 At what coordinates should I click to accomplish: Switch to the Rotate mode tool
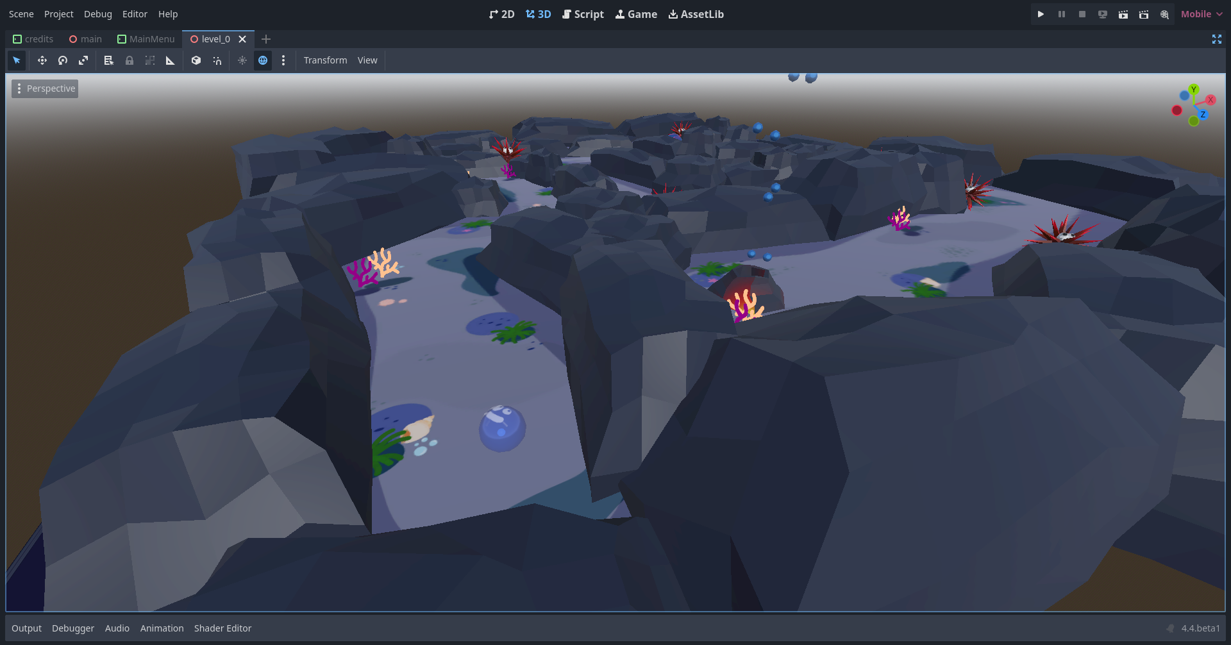click(63, 60)
